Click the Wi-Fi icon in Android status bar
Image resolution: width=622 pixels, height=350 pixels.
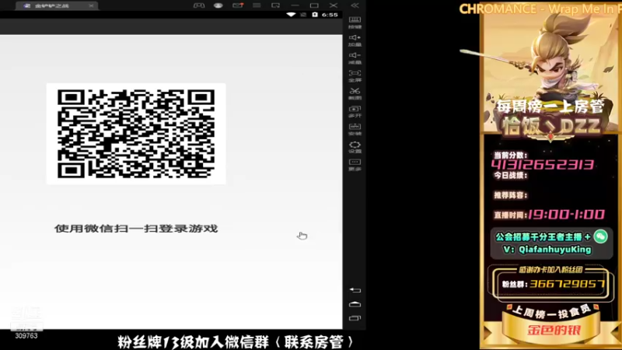point(291,15)
